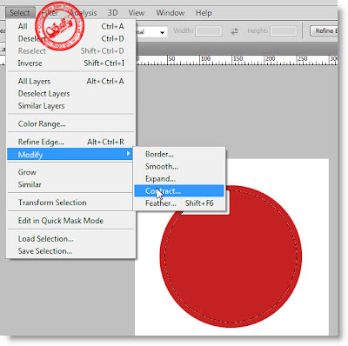Open the 3D menu
This screenshot has width=348, height=346.
coord(112,13)
